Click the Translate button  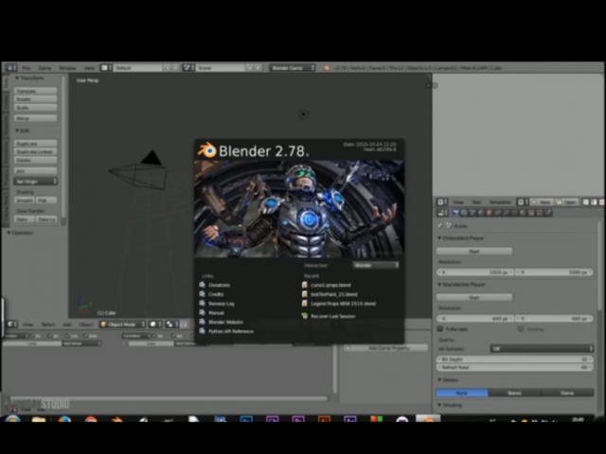pyautogui.click(x=36, y=91)
